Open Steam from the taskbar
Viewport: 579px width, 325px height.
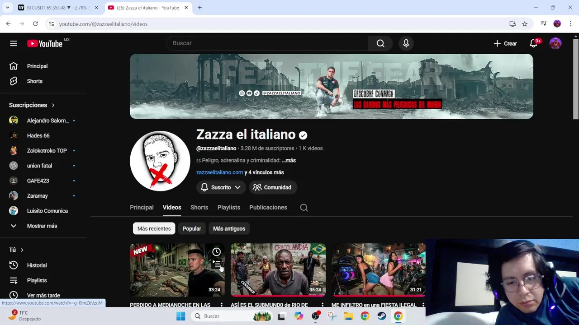pyautogui.click(x=381, y=316)
